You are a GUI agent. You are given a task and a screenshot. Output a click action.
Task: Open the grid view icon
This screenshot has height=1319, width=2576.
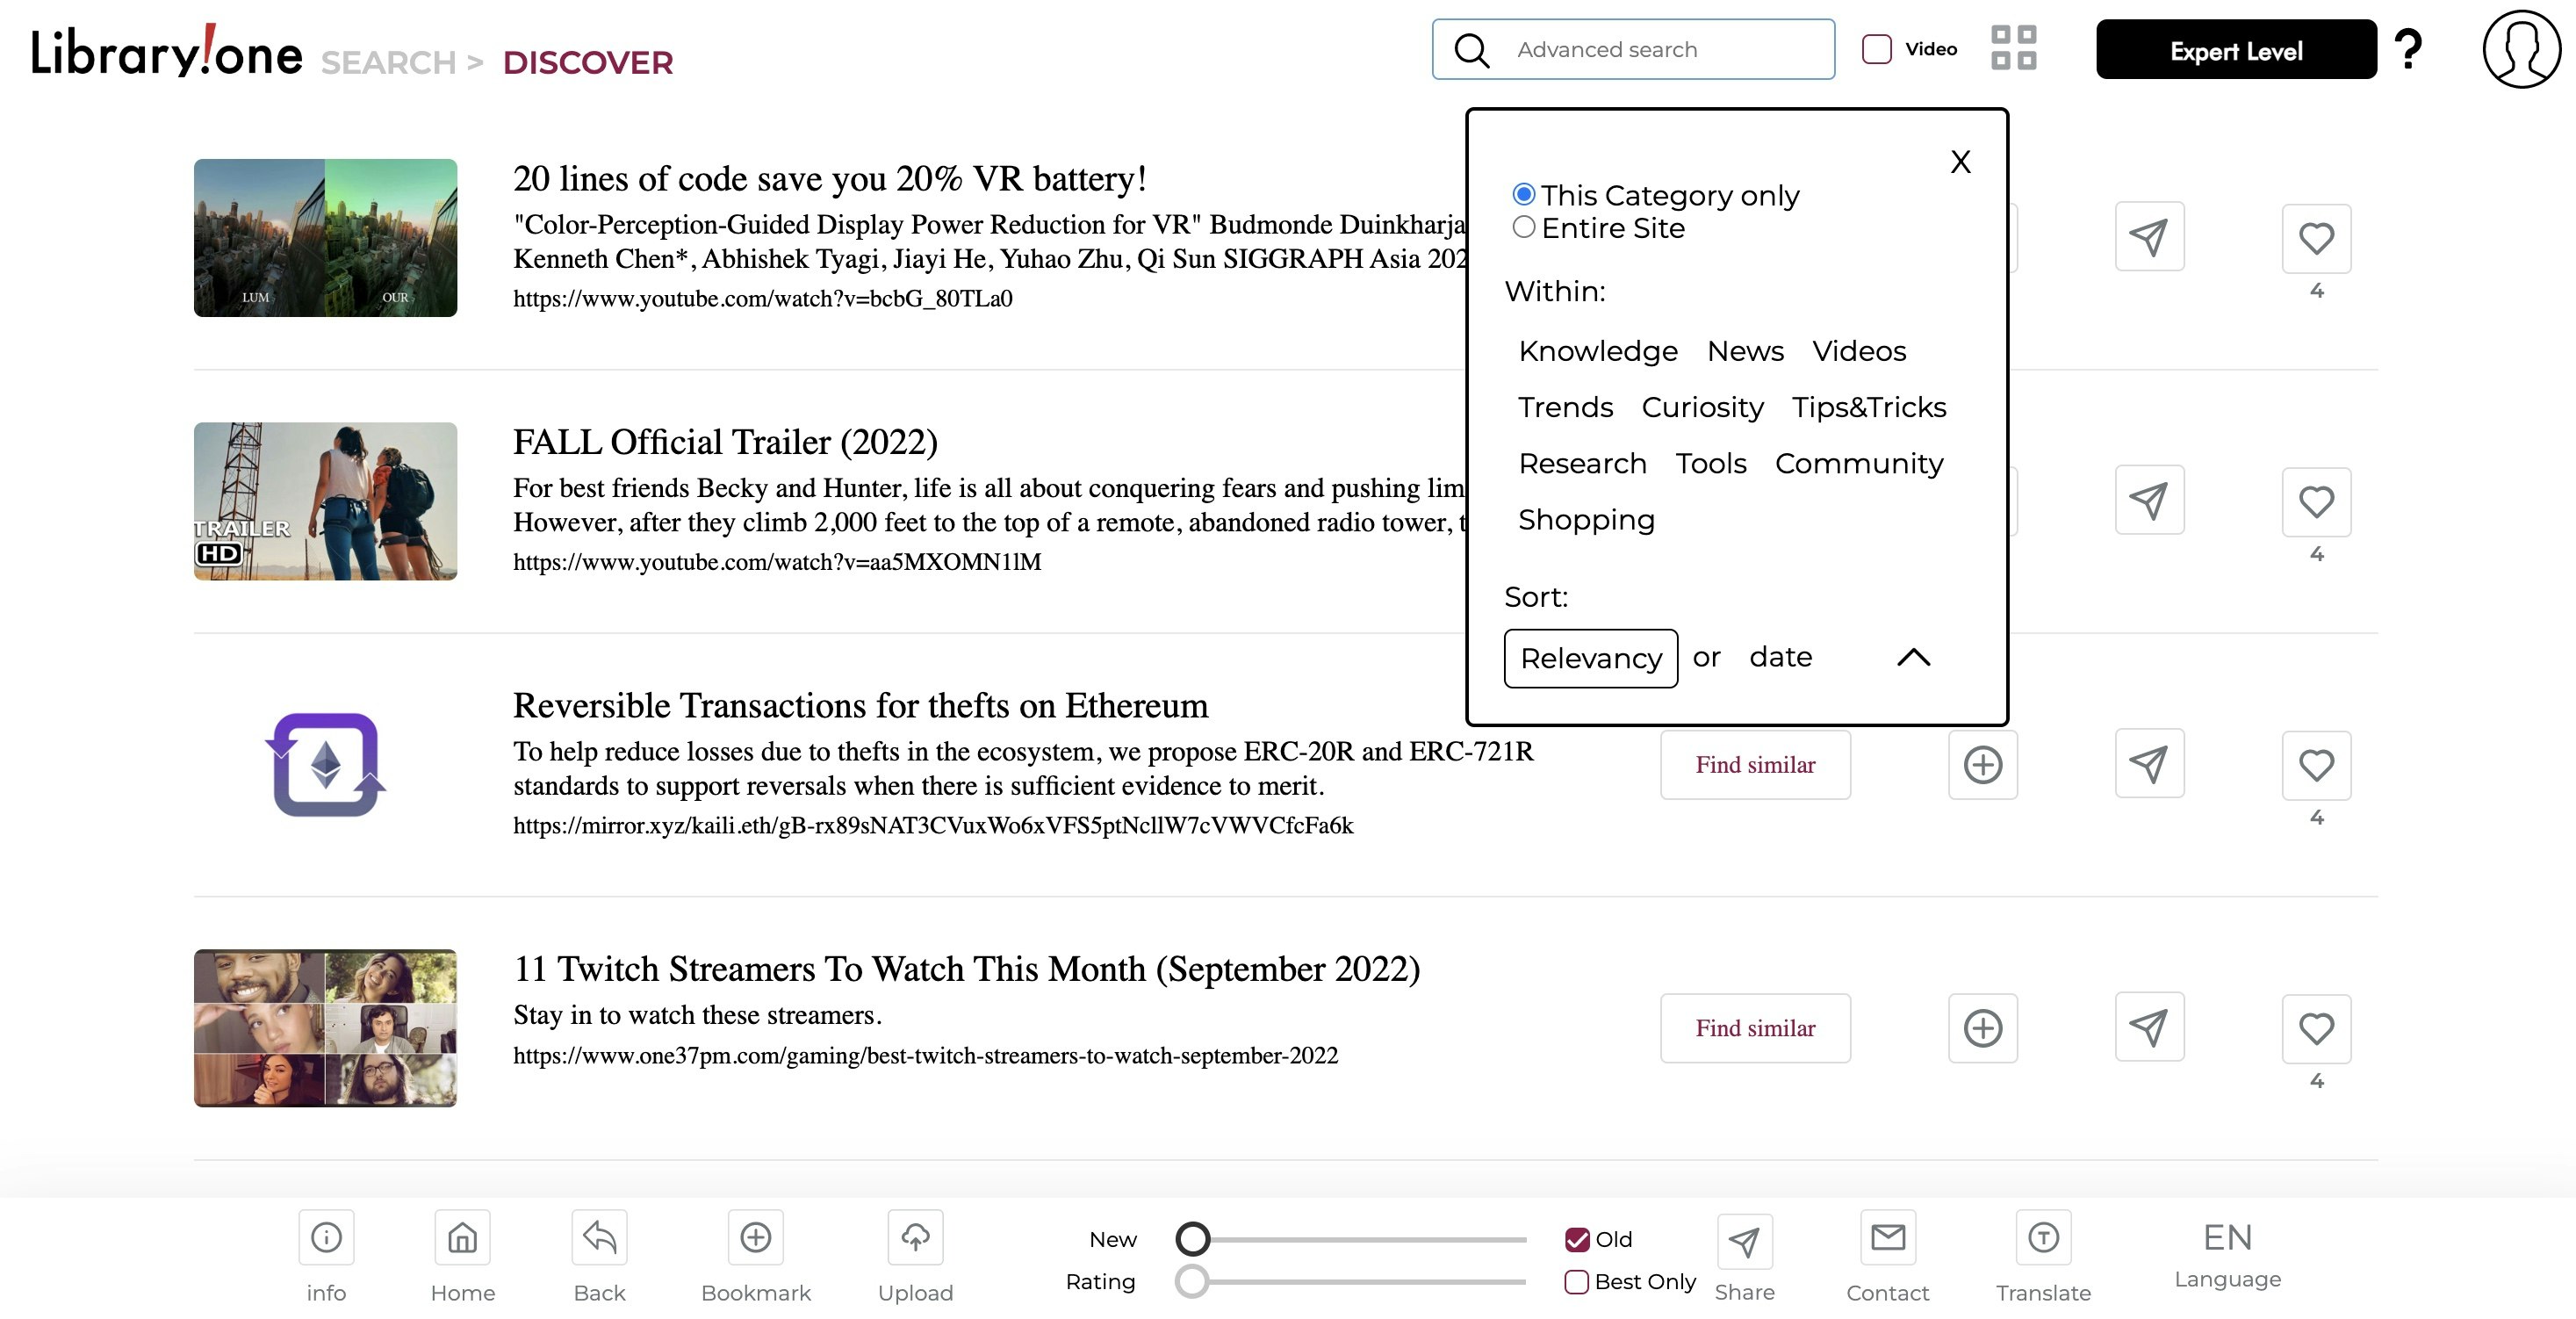(x=2013, y=48)
